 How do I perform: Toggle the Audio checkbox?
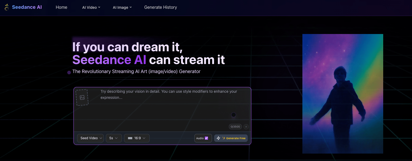coord(206,138)
